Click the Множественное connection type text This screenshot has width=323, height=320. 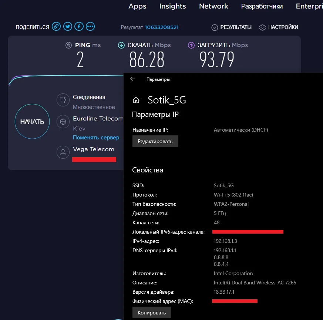click(x=94, y=107)
